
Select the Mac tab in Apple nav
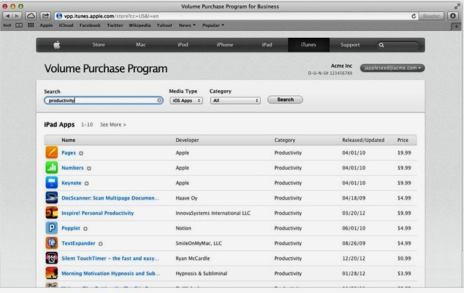[141, 44]
